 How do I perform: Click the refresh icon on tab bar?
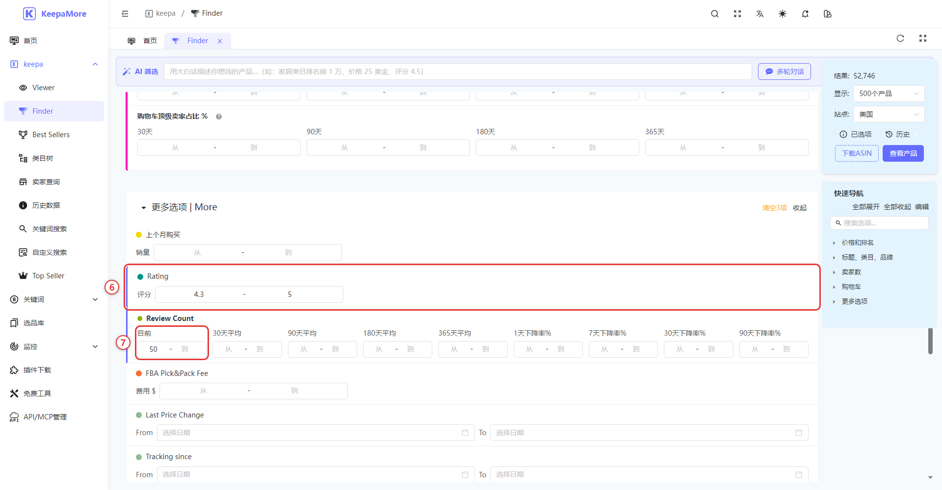coord(900,38)
